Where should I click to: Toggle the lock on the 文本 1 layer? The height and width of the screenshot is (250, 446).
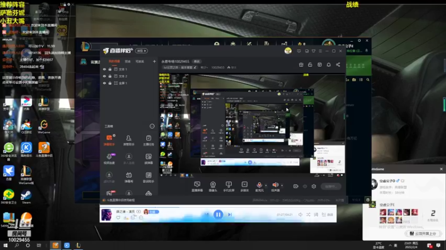[x=110, y=69]
